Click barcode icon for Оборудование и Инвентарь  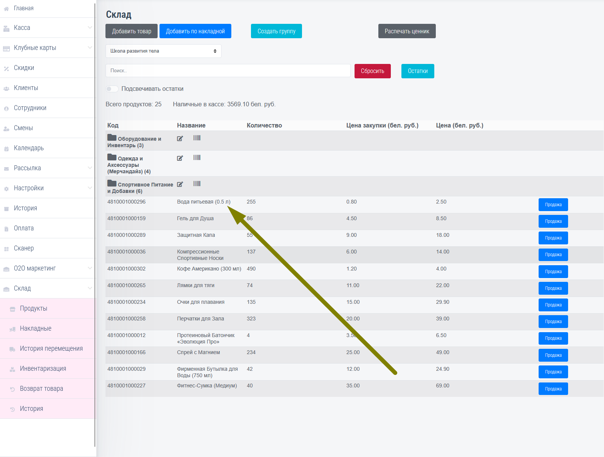click(x=197, y=138)
